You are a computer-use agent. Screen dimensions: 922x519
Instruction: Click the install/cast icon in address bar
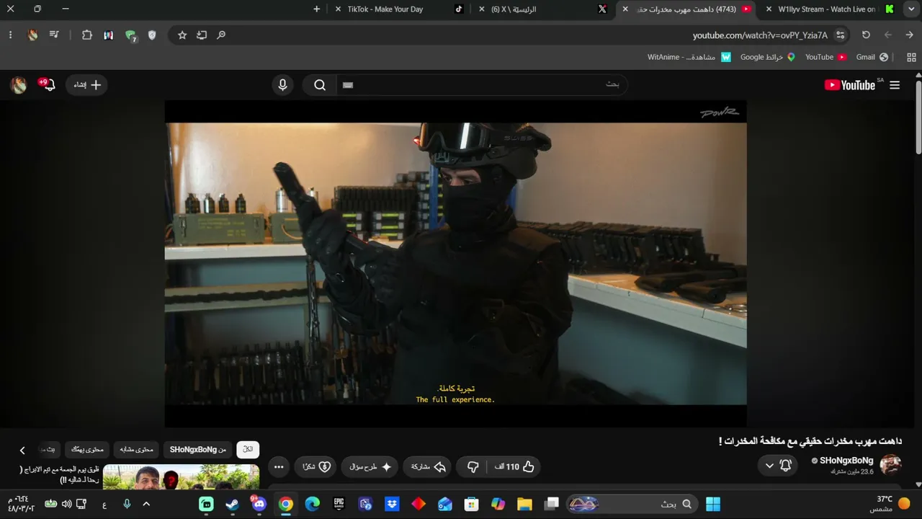click(202, 35)
